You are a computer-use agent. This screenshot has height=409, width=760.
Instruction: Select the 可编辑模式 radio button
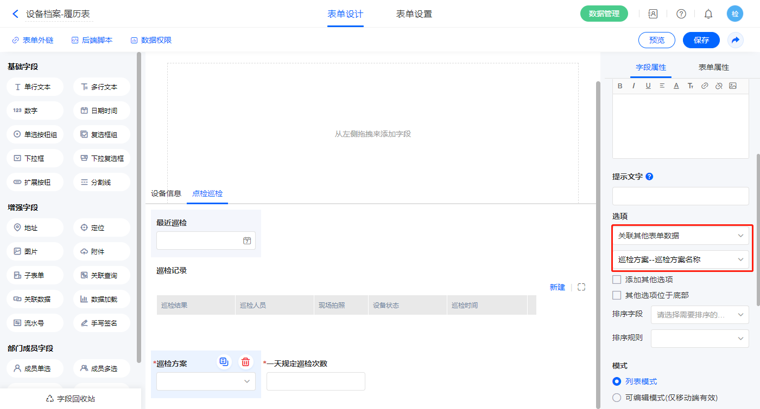(x=617, y=398)
